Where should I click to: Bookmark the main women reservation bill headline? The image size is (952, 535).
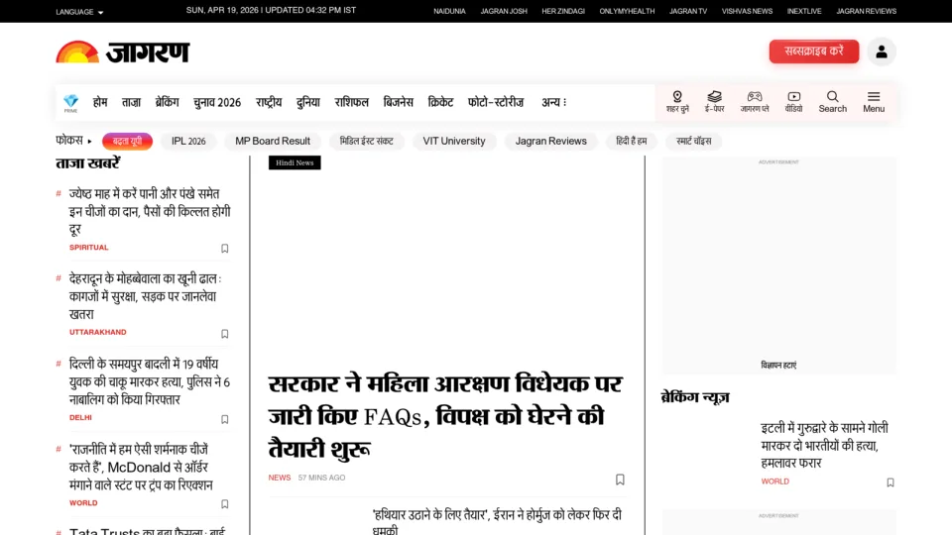coord(620,480)
